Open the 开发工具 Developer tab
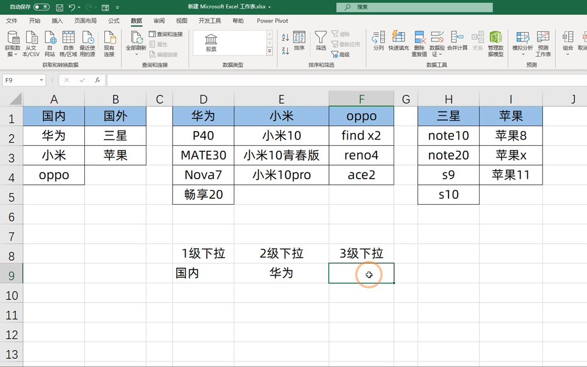This screenshot has height=367, width=587. pos(210,21)
